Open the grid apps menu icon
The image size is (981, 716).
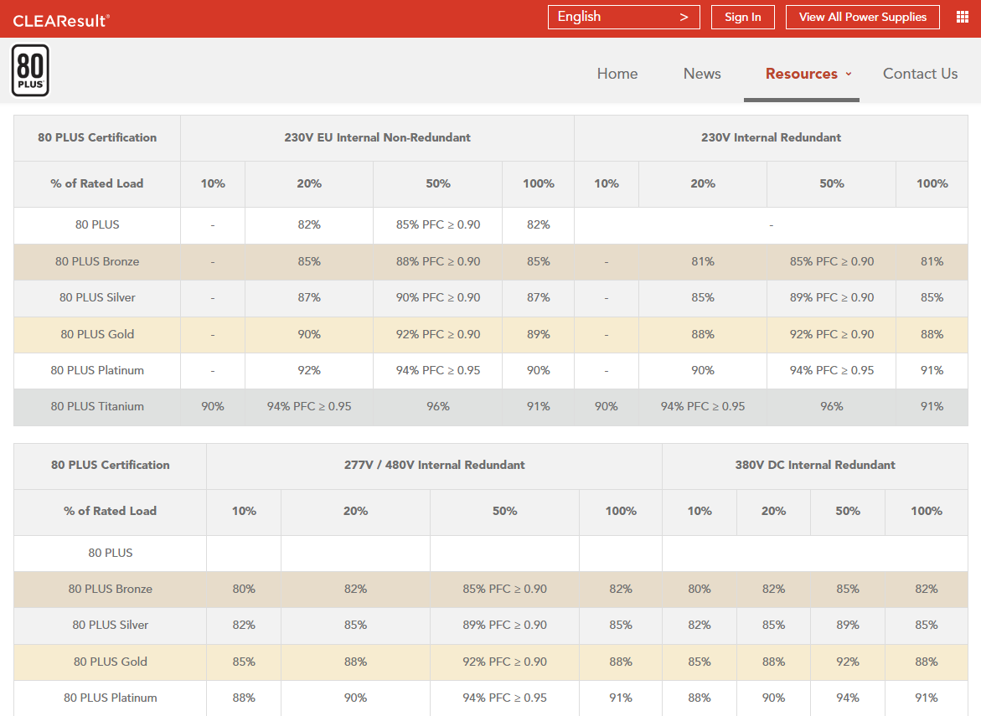962,17
